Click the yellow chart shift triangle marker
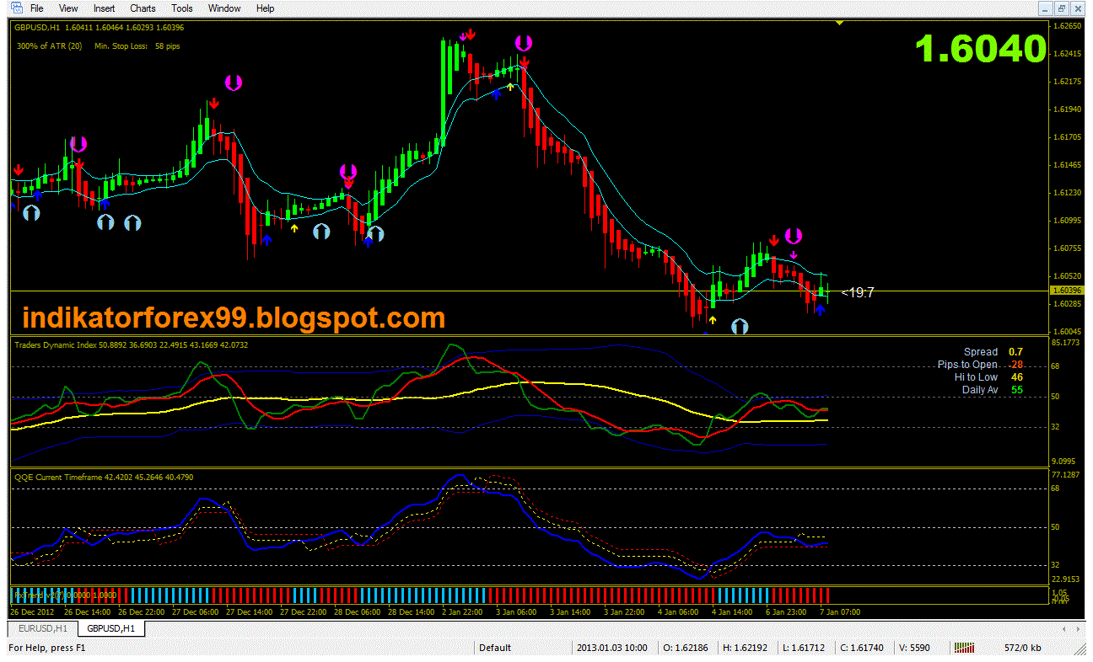 point(839,23)
